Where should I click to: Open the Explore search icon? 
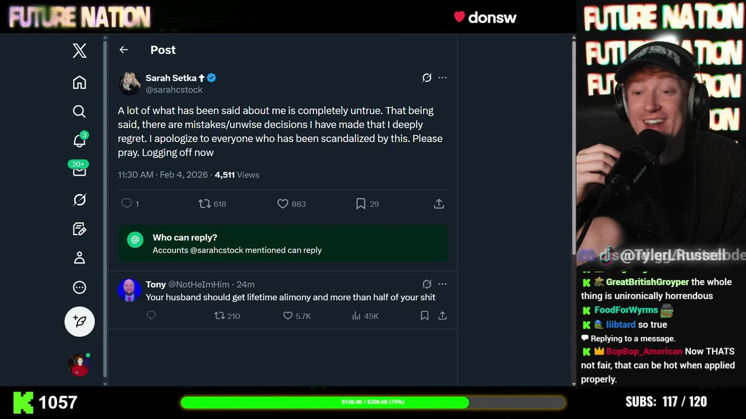[79, 111]
